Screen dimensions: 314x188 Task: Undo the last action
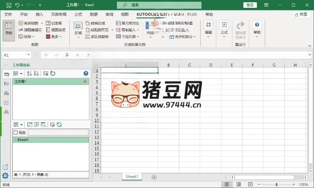[17, 5]
